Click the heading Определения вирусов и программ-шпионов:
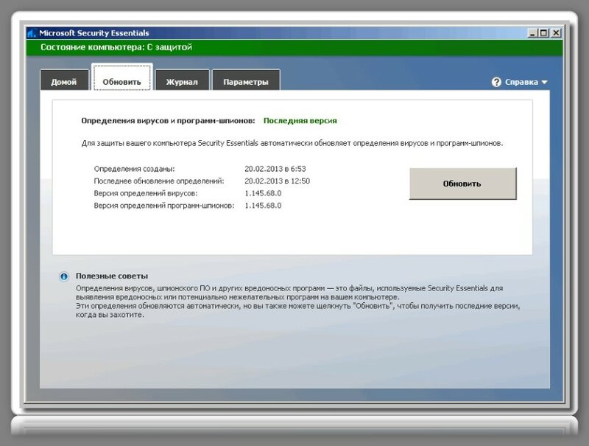Viewport: 589px width, 446px height. (169, 121)
